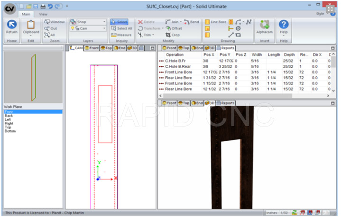The image size is (341, 217).
Task: Select the End tab in upper right pane
Action: tap(197, 48)
